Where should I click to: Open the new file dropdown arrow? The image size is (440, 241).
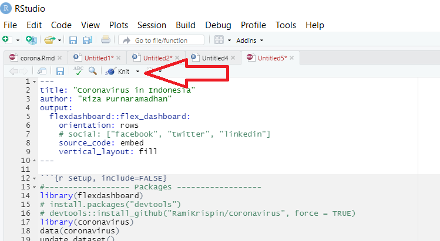pyautogui.click(x=18, y=40)
